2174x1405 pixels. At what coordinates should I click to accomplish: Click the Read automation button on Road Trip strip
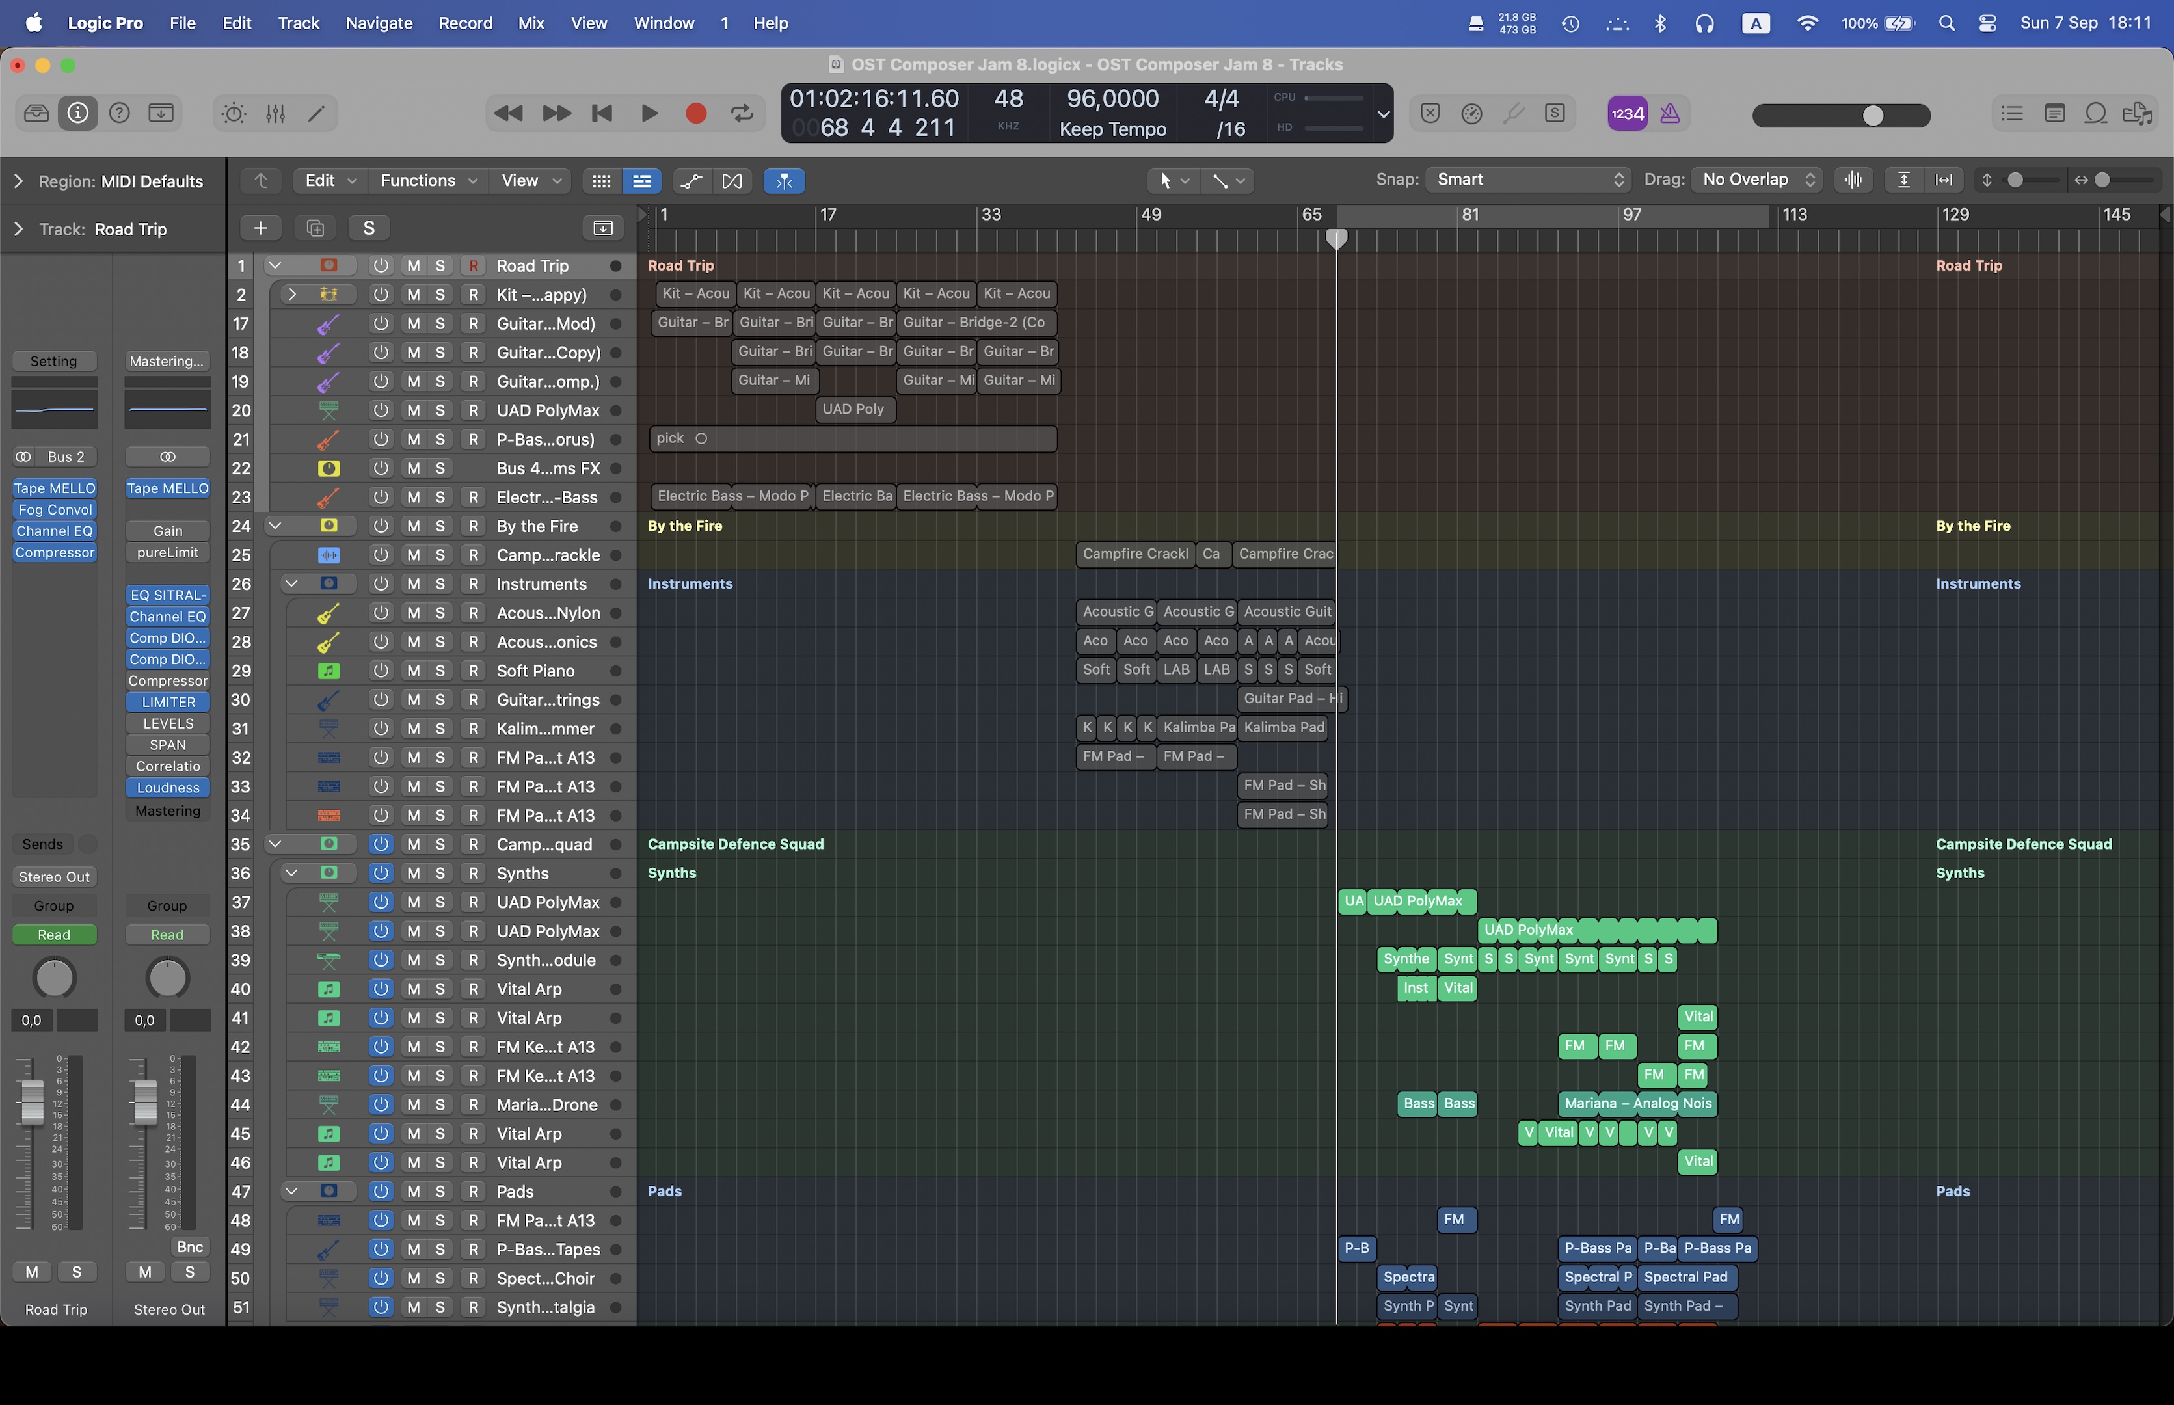click(54, 934)
